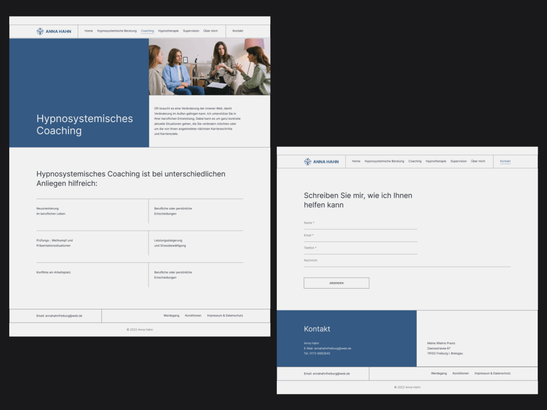
Task: Click 'Schreiben Sie mir' heading
Action: (x=358, y=200)
